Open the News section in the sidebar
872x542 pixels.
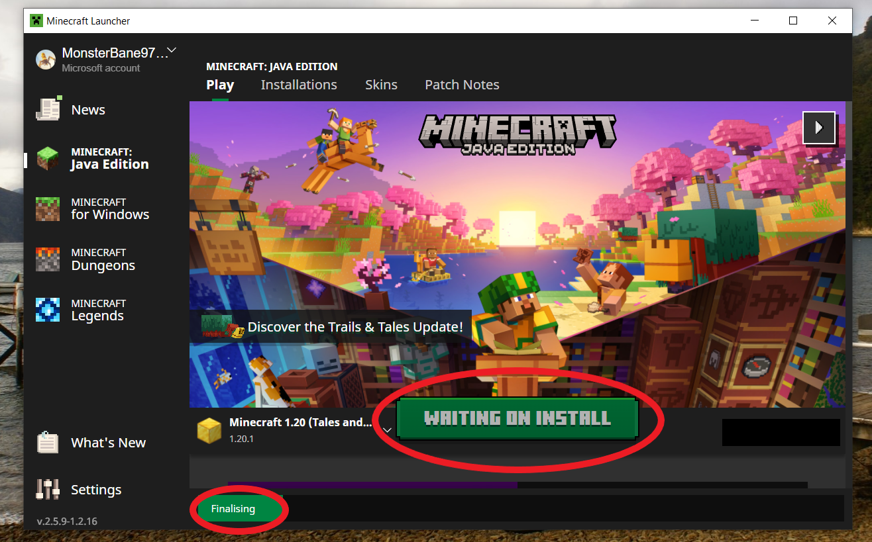(x=71, y=110)
